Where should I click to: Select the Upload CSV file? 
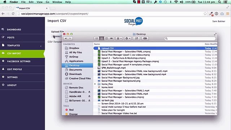(155, 48)
